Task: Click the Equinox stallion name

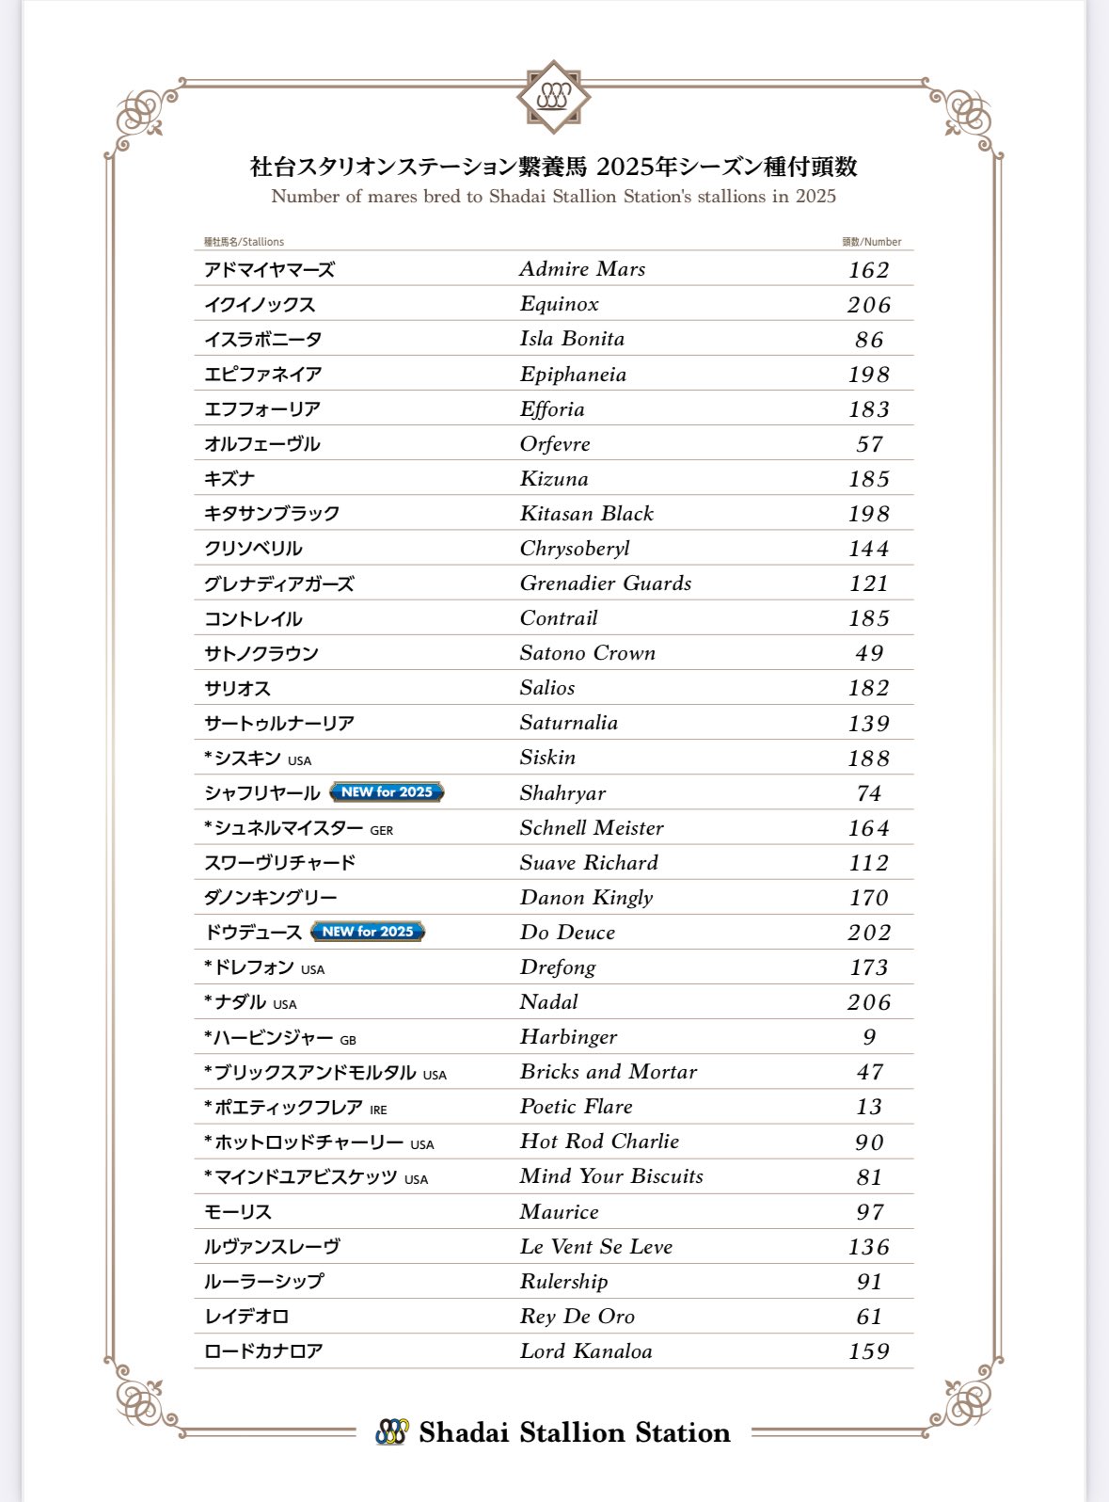Action: 559,304
